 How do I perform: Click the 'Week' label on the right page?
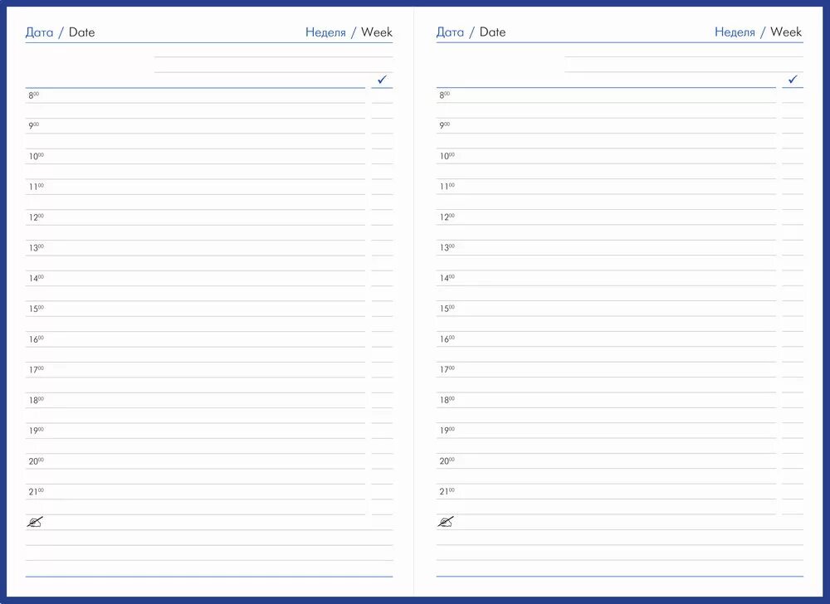(x=786, y=32)
